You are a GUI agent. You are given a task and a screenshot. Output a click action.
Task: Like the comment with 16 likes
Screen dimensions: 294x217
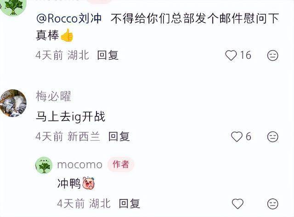click(231, 55)
